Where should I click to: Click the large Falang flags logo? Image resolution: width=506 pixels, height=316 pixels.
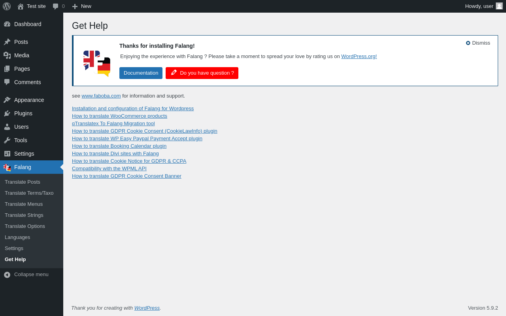click(97, 63)
